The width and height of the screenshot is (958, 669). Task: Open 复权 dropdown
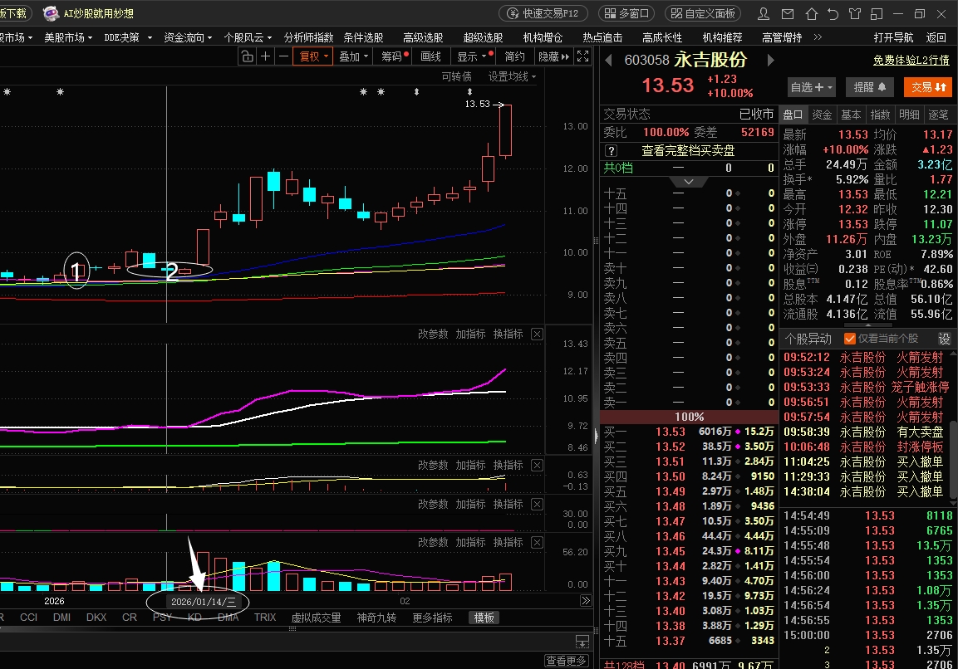coord(313,56)
